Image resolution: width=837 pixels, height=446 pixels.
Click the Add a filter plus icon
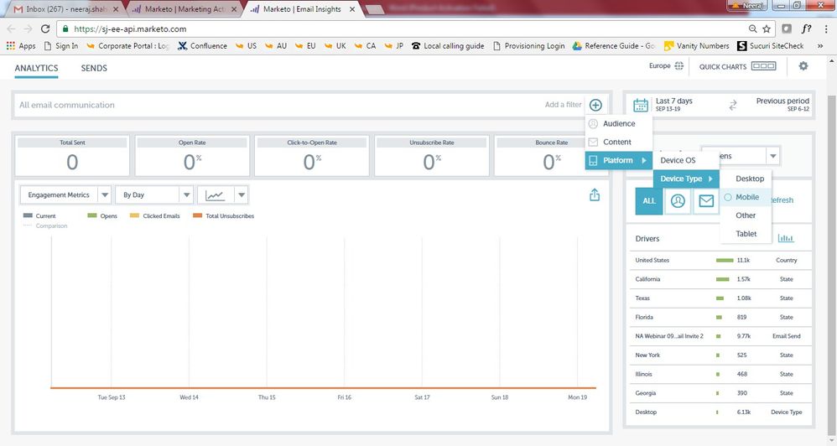coord(595,105)
